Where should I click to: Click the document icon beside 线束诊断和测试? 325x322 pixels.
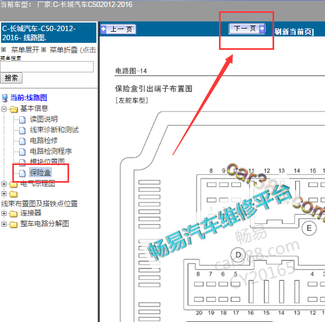pos(22,130)
